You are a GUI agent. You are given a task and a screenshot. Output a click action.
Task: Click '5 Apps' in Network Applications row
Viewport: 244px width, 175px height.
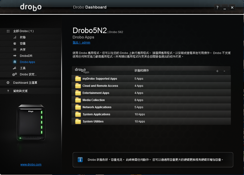tap(139, 107)
